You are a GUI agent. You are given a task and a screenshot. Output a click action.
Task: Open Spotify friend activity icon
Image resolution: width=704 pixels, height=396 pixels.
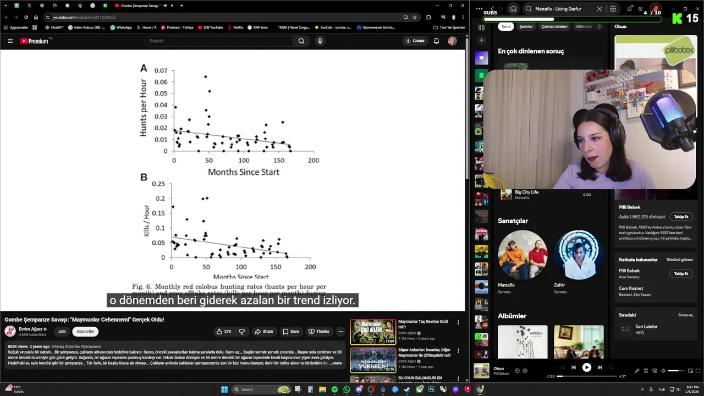click(x=641, y=9)
